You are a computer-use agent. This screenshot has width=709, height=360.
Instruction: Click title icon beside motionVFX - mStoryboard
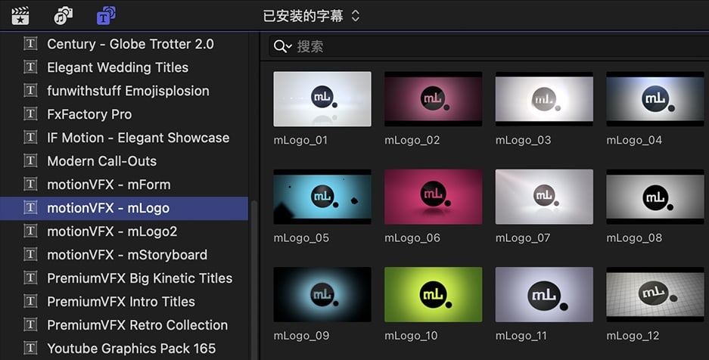click(30, 254)
